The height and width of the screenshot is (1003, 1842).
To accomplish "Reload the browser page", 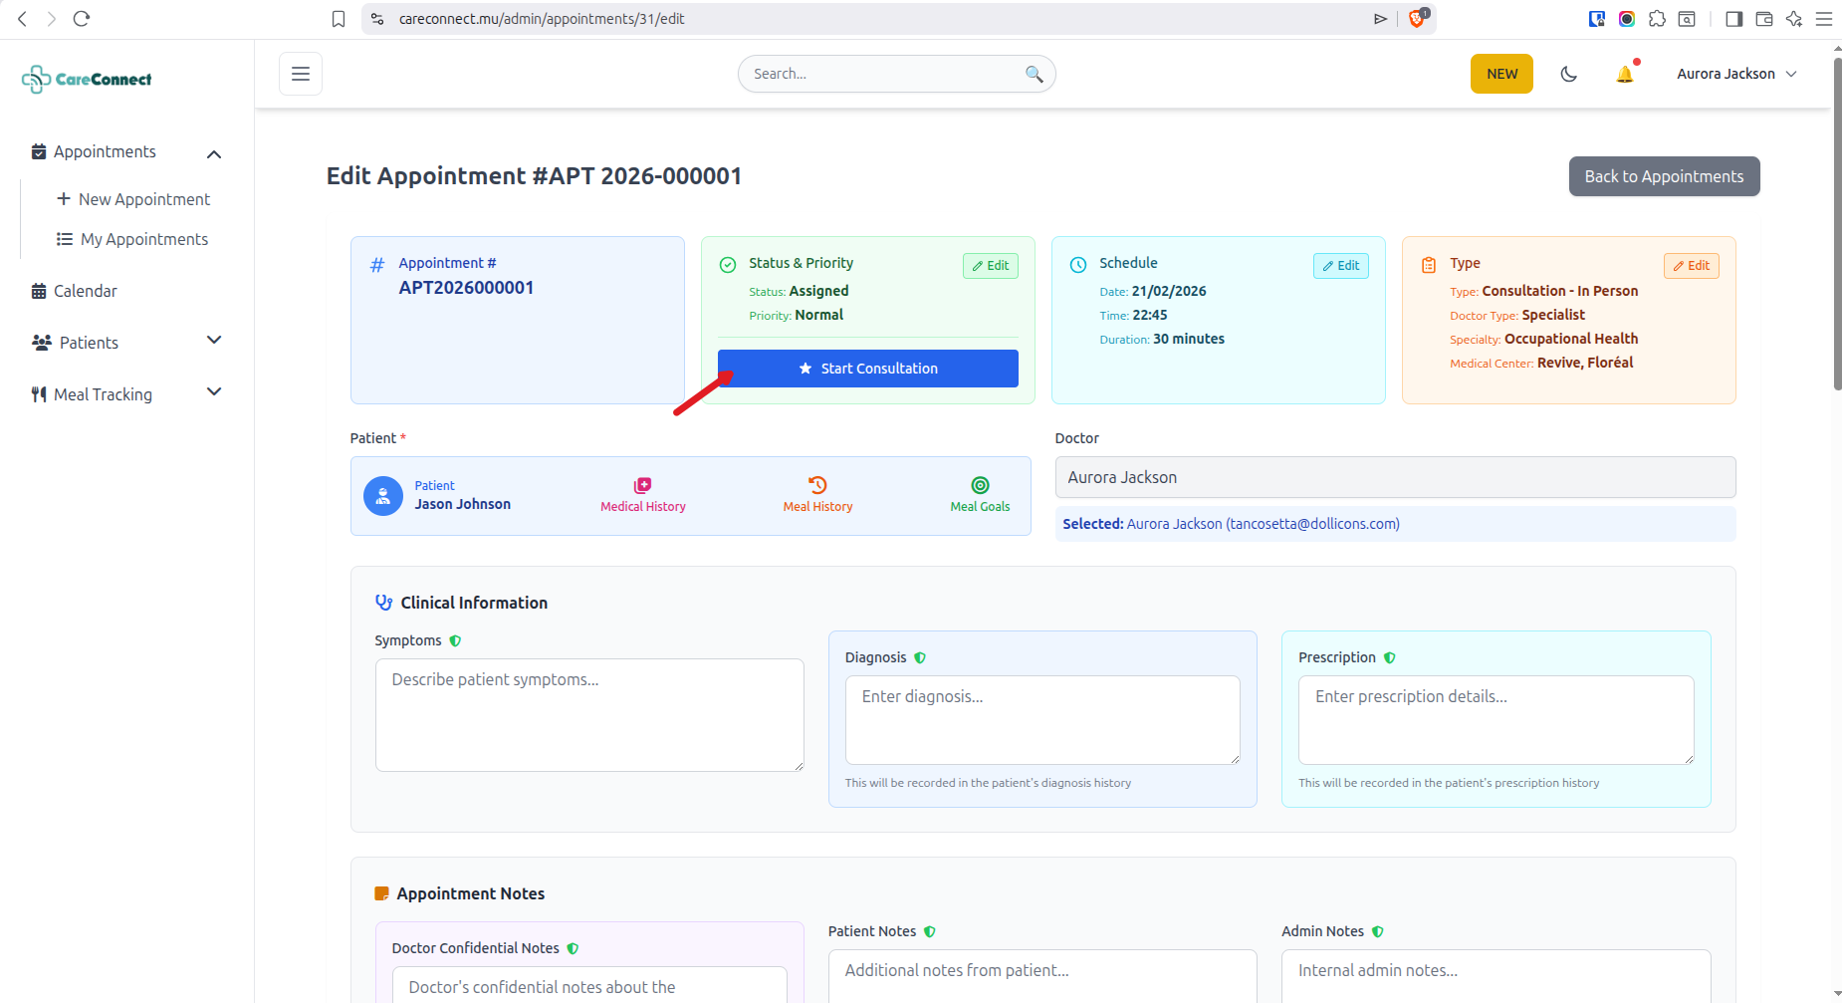I will coord(82,19).
